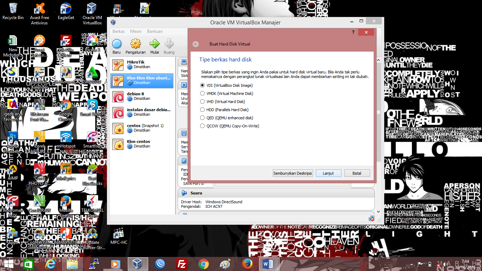
Task: Select the instalan dasar debian machine
Action: [x=142, y=112]
